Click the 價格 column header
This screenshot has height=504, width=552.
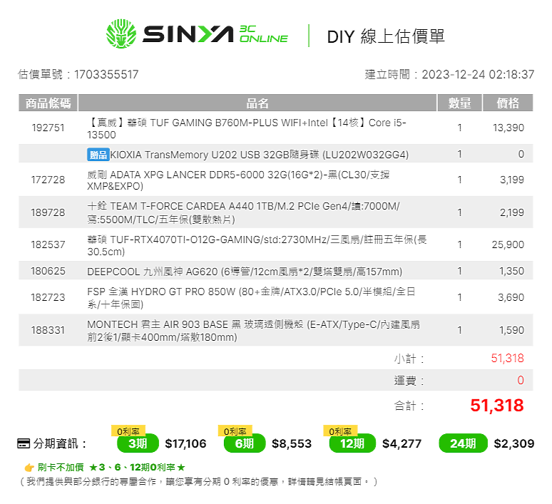coord(508,103)
